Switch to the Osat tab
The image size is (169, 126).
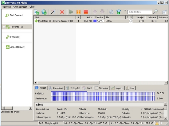[x=87, y=88]
